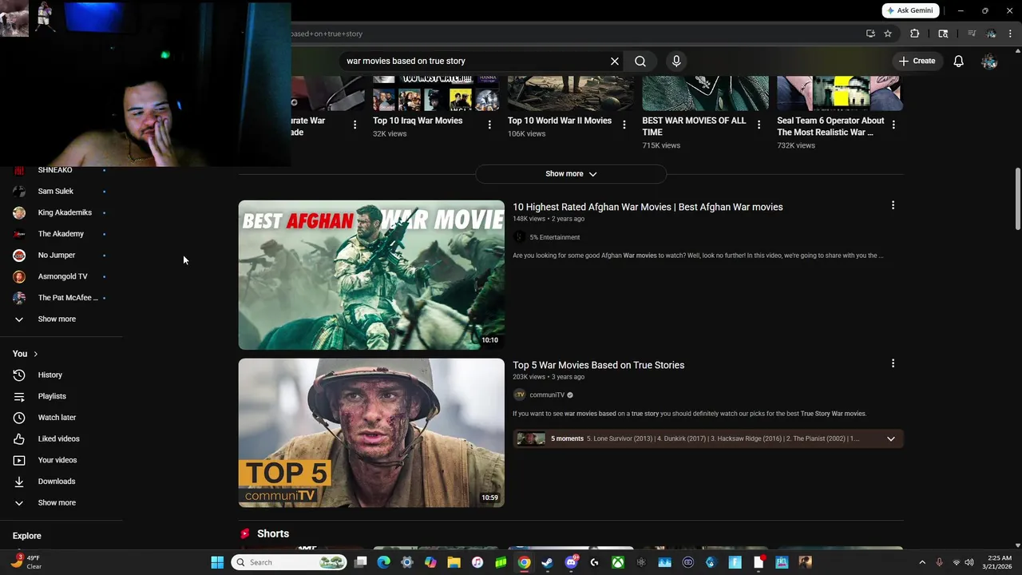The width and height of the screenshot is (1022, 575).
Task: Open Playlists in sidebar
Action: coord(52,396)
